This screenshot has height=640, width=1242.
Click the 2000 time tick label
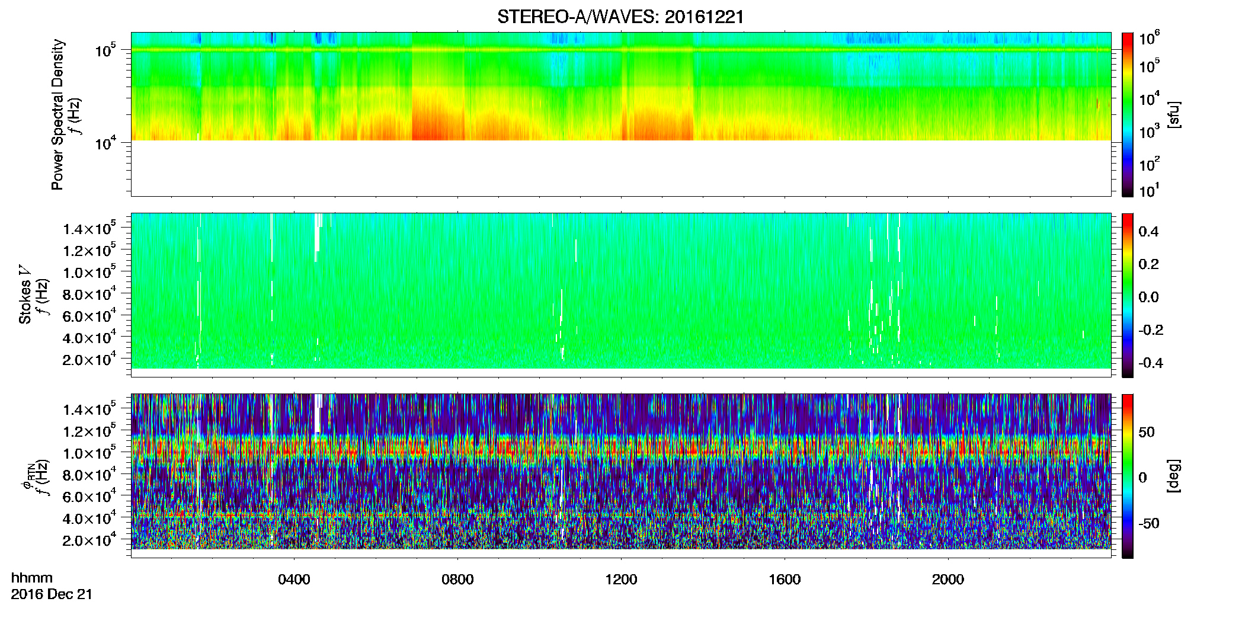point(948,580)
